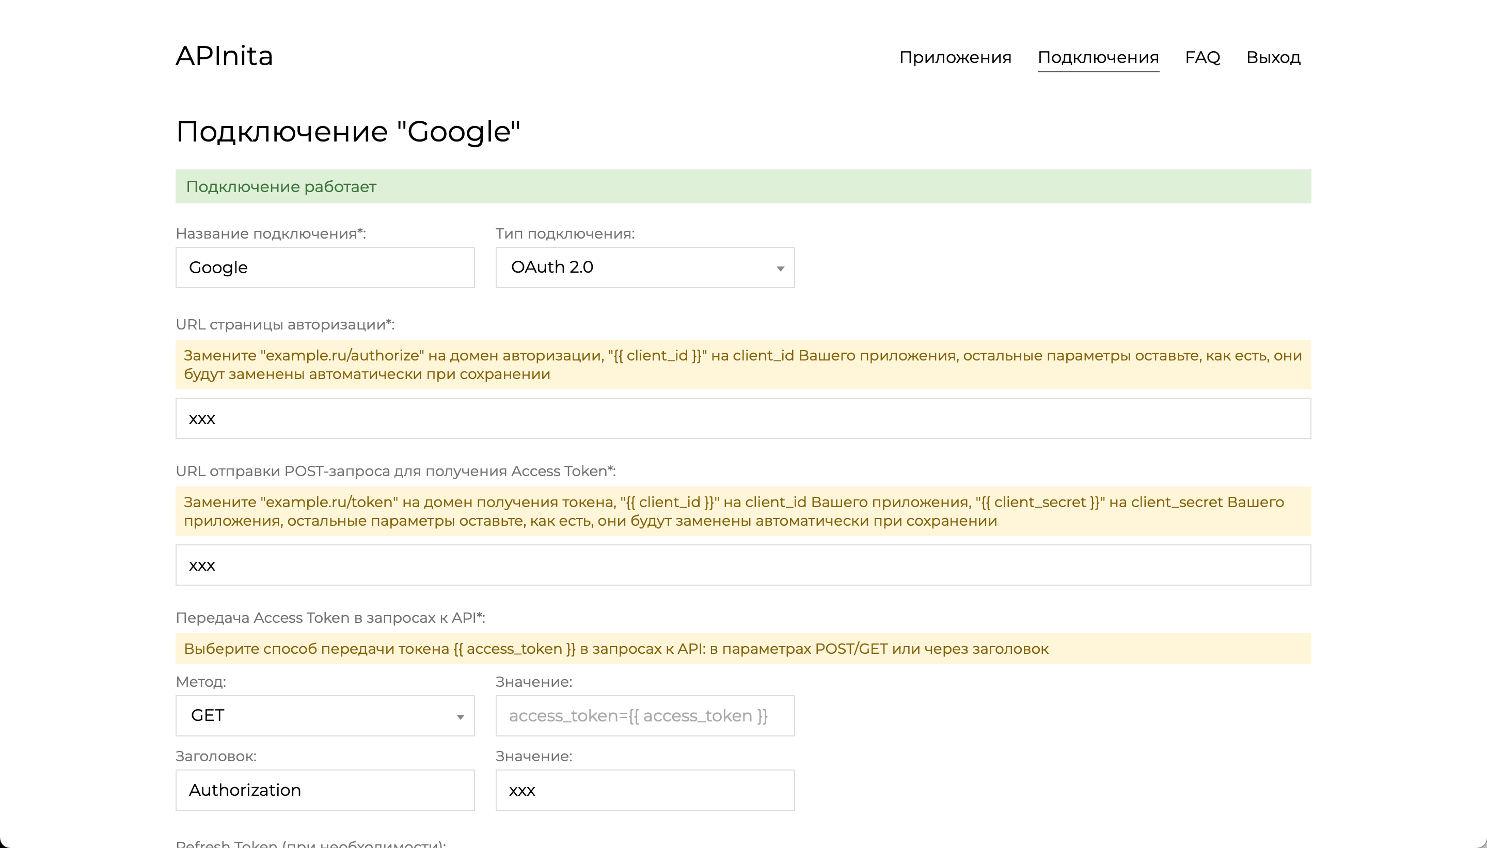This screenshot has width=1487, height=848.
Task: Select the header value field containing xxx
Action: pyautogui.click(x=644, y=790)
